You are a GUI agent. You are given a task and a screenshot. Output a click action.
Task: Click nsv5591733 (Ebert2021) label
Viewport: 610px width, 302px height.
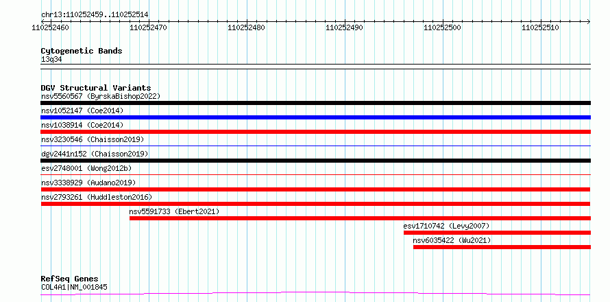tap(174, 211)
